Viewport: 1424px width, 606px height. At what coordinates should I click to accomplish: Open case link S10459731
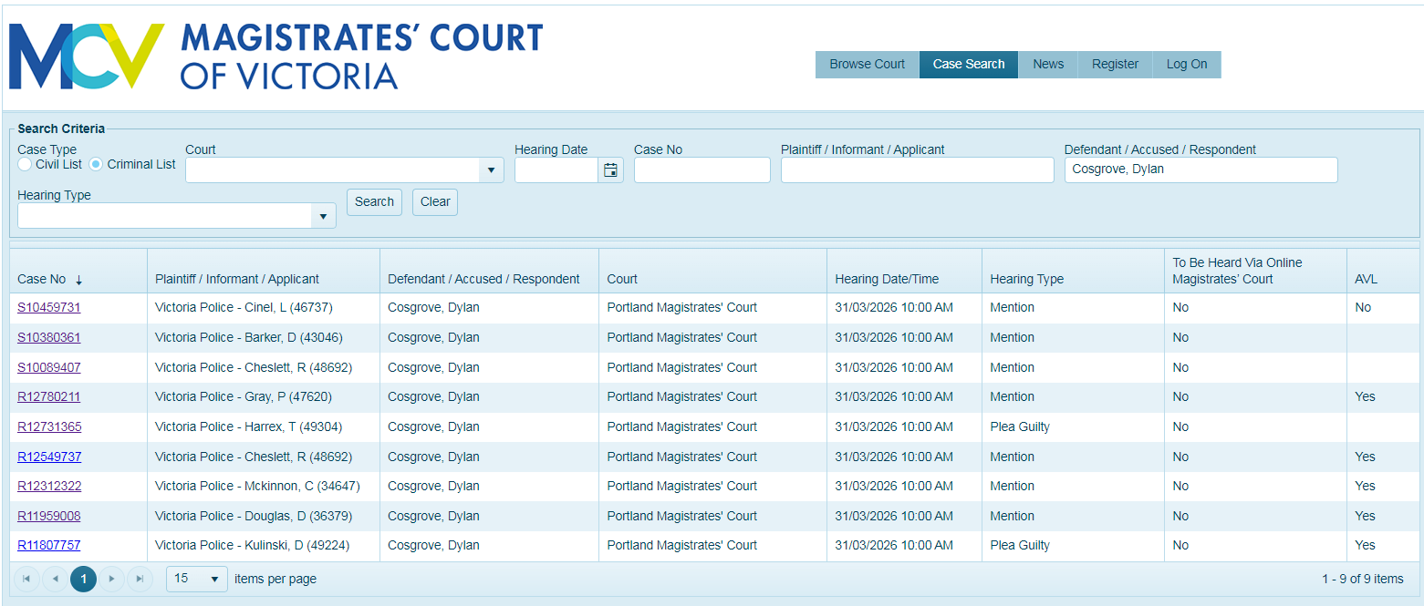tap(49, 308)
